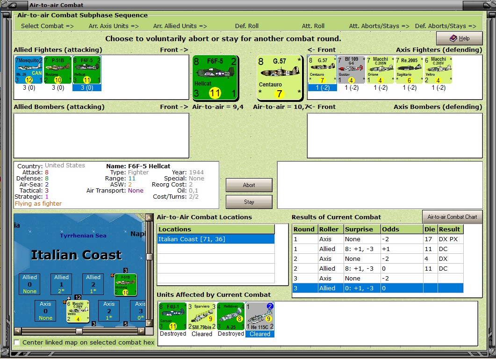Click the Select Combat subphase step
496x359 pixels.
coord(47,26)
